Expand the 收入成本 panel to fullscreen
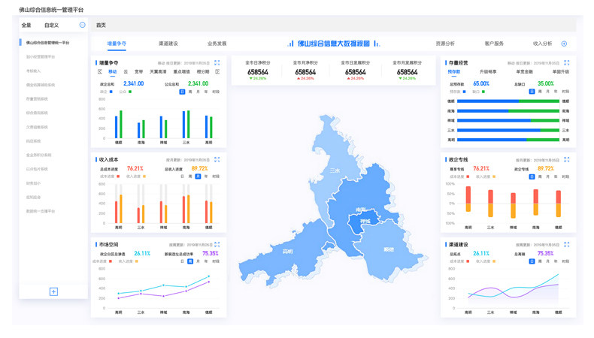The image size is (594, 338). tap(217, 160)
